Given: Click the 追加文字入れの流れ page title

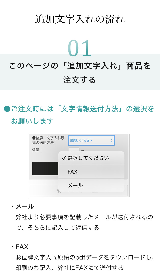Looking at the screenshot, I should (x=80, y=19).
